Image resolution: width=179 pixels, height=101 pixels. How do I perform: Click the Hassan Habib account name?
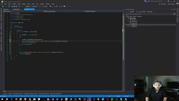click(x=171, y=4)
